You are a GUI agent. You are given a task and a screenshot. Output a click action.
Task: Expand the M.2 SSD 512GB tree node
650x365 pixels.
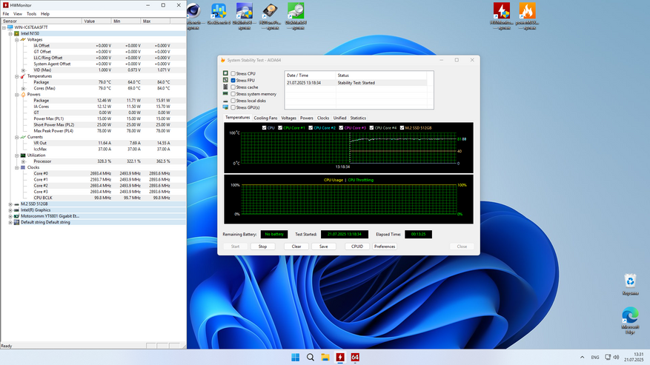[10, 204]
